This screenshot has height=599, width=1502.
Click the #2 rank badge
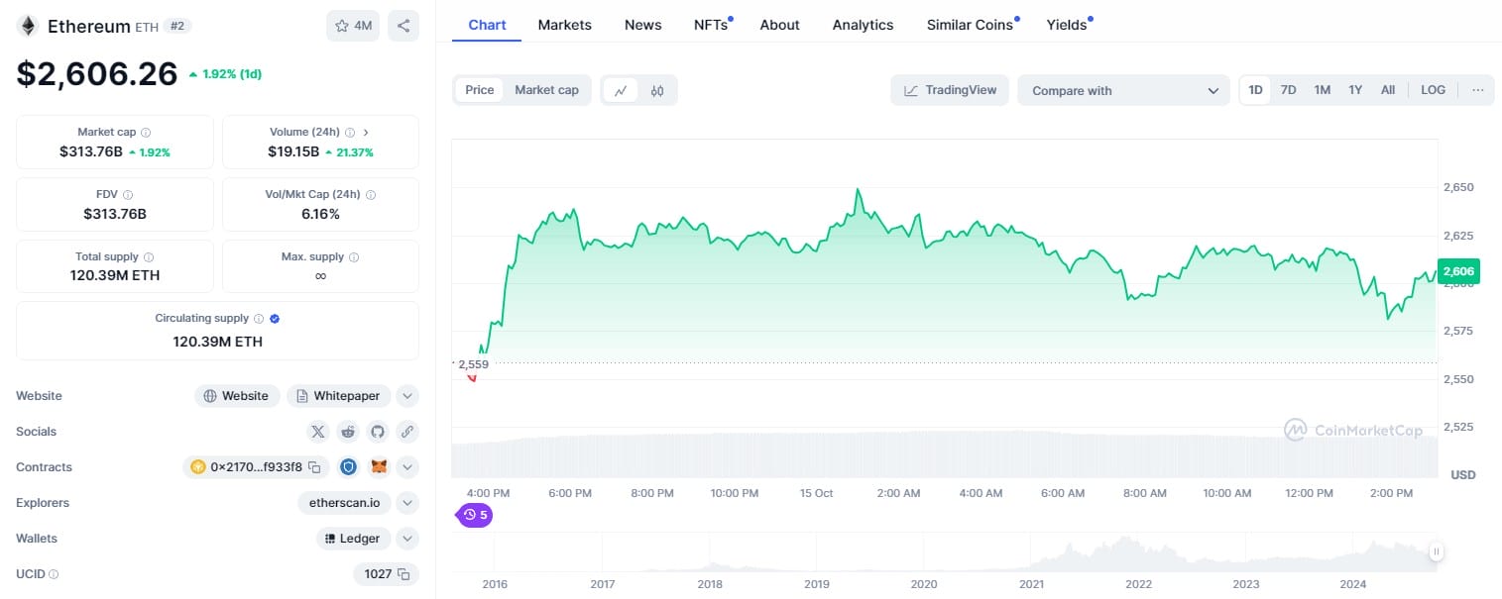pos(177,27)
